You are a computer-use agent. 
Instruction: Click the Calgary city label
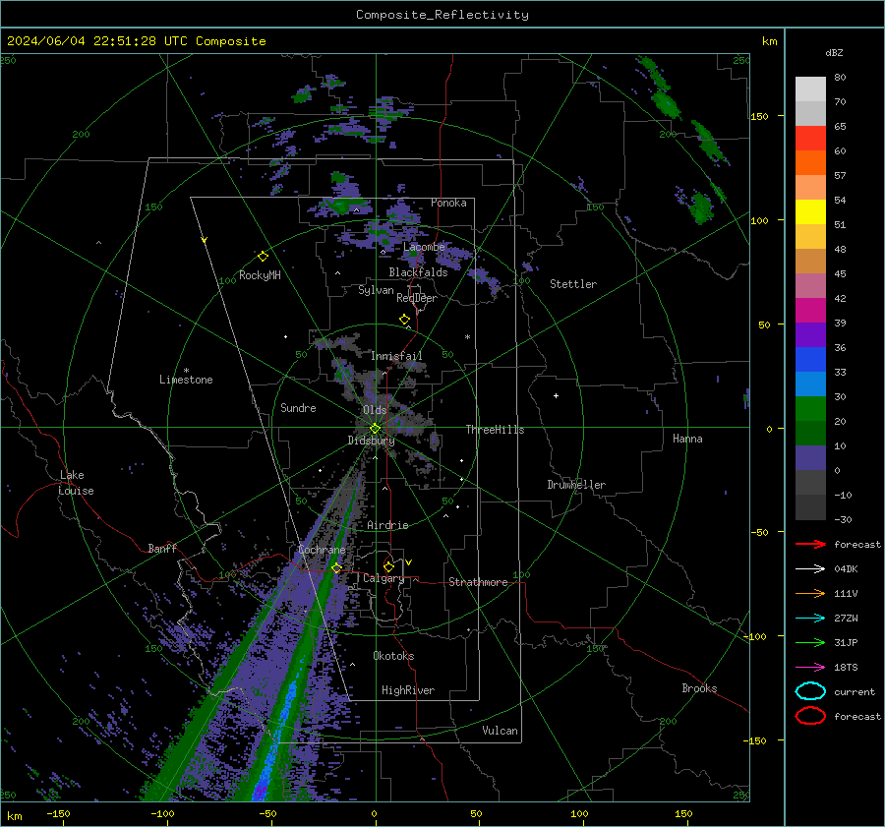(x=383, y=578)
